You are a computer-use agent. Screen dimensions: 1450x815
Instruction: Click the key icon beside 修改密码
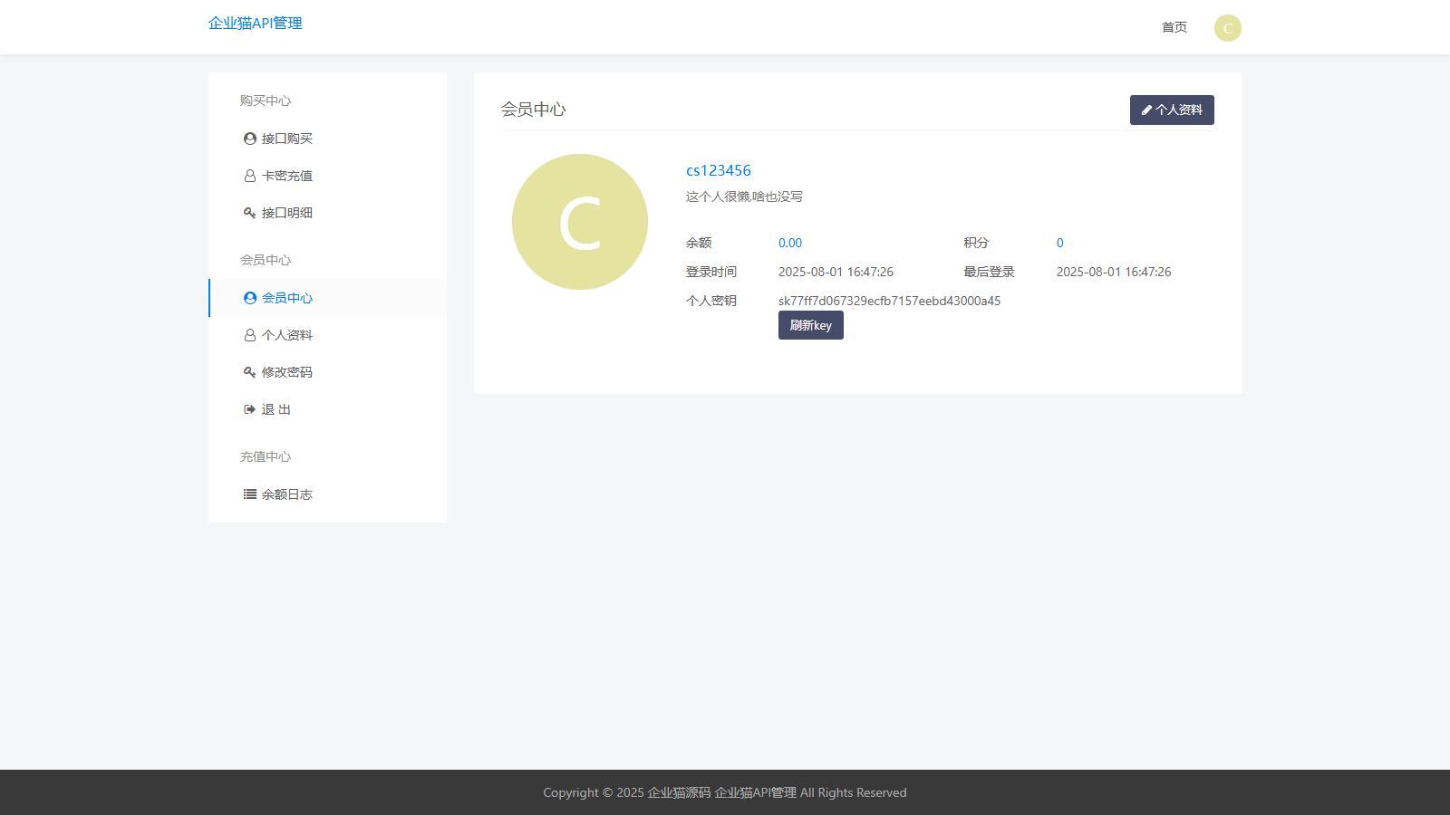pos(249,372)
